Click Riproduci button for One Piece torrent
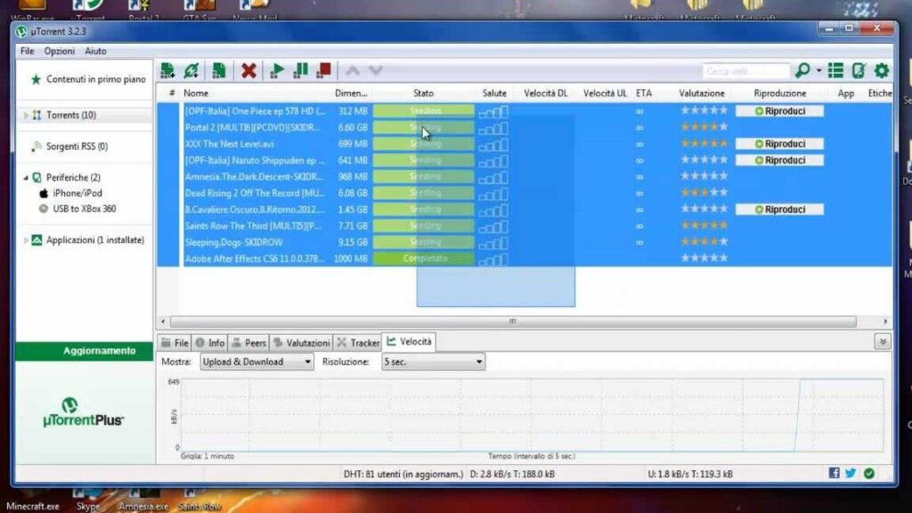The height and width of the screenshot is (513, 912). tap(779, 111)
